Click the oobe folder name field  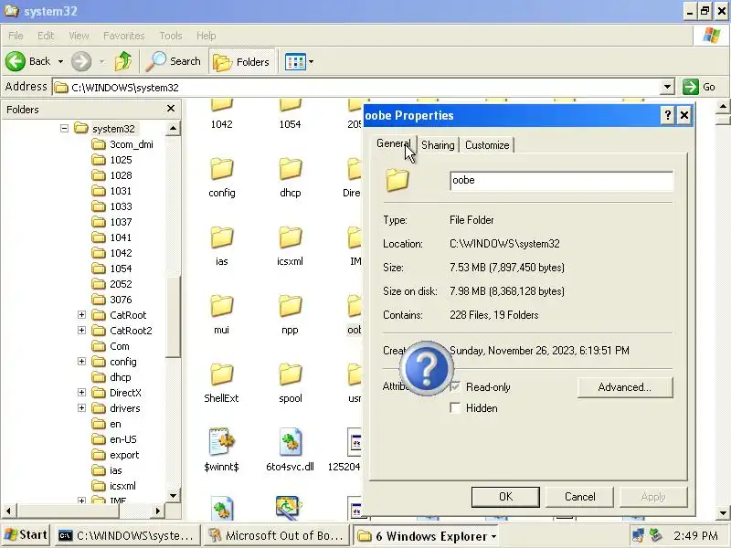point(561,180)
